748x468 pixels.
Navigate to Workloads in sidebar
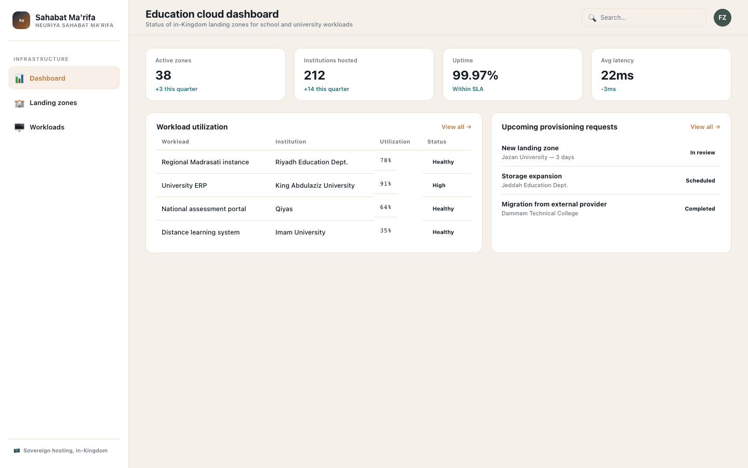tap(64, 127)
